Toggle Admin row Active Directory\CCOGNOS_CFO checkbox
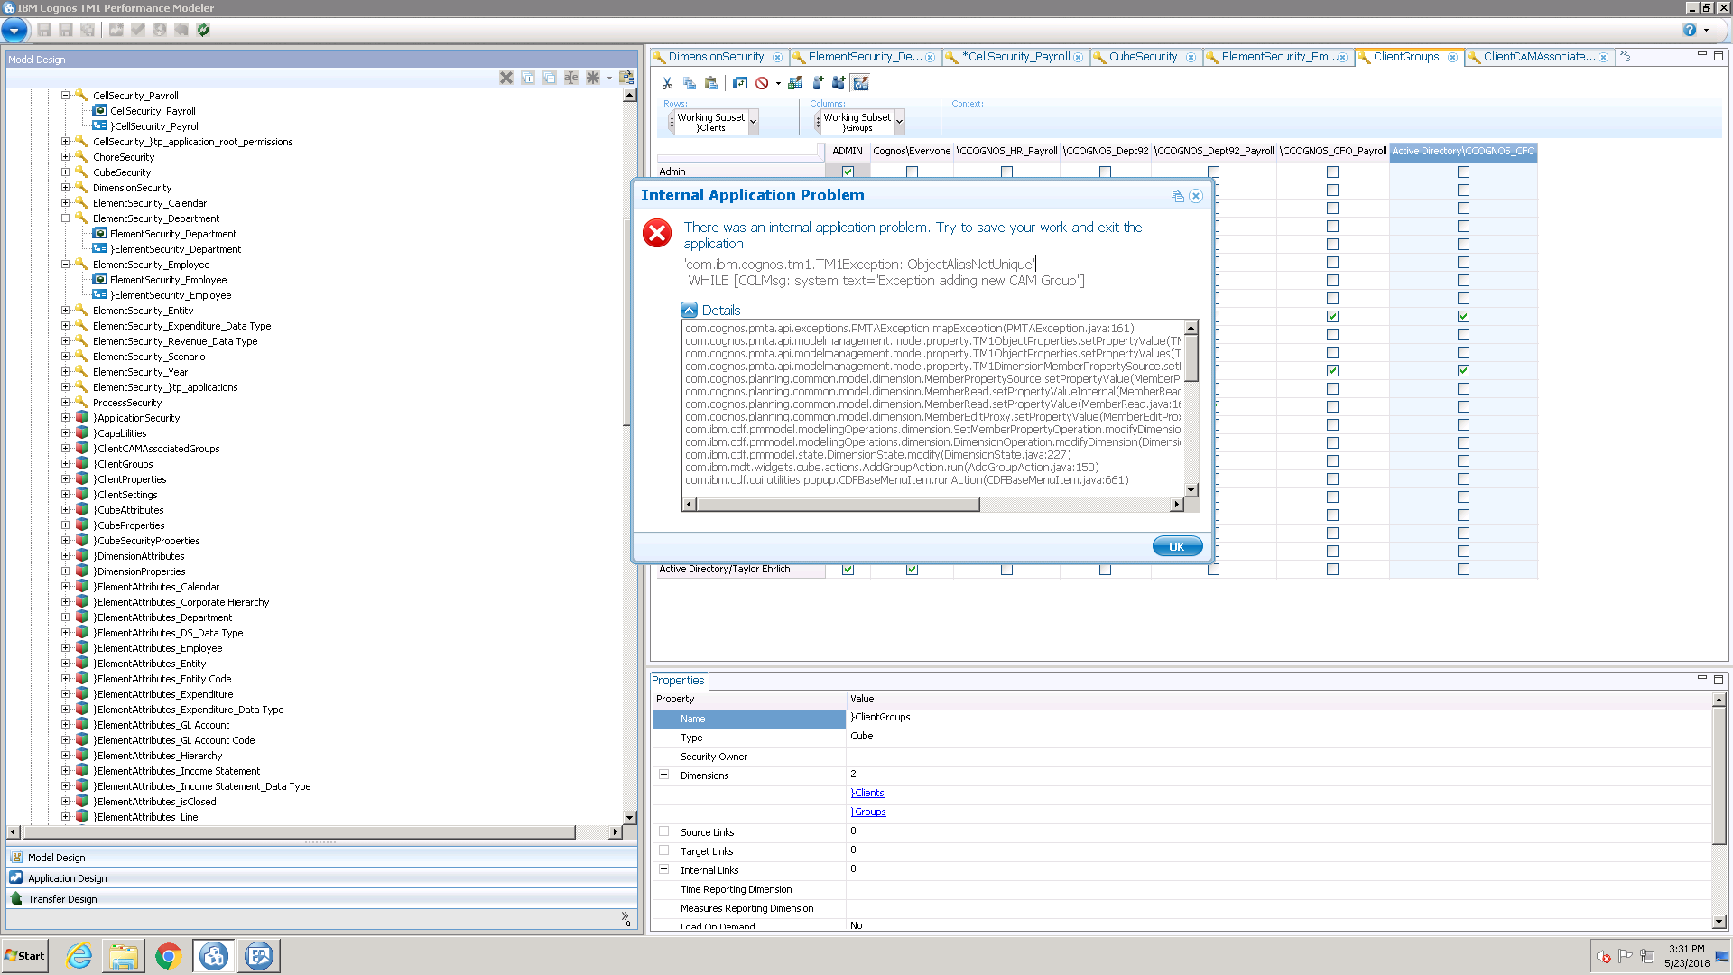This screenshot has width=1733, height=975. pos(1463,172)
